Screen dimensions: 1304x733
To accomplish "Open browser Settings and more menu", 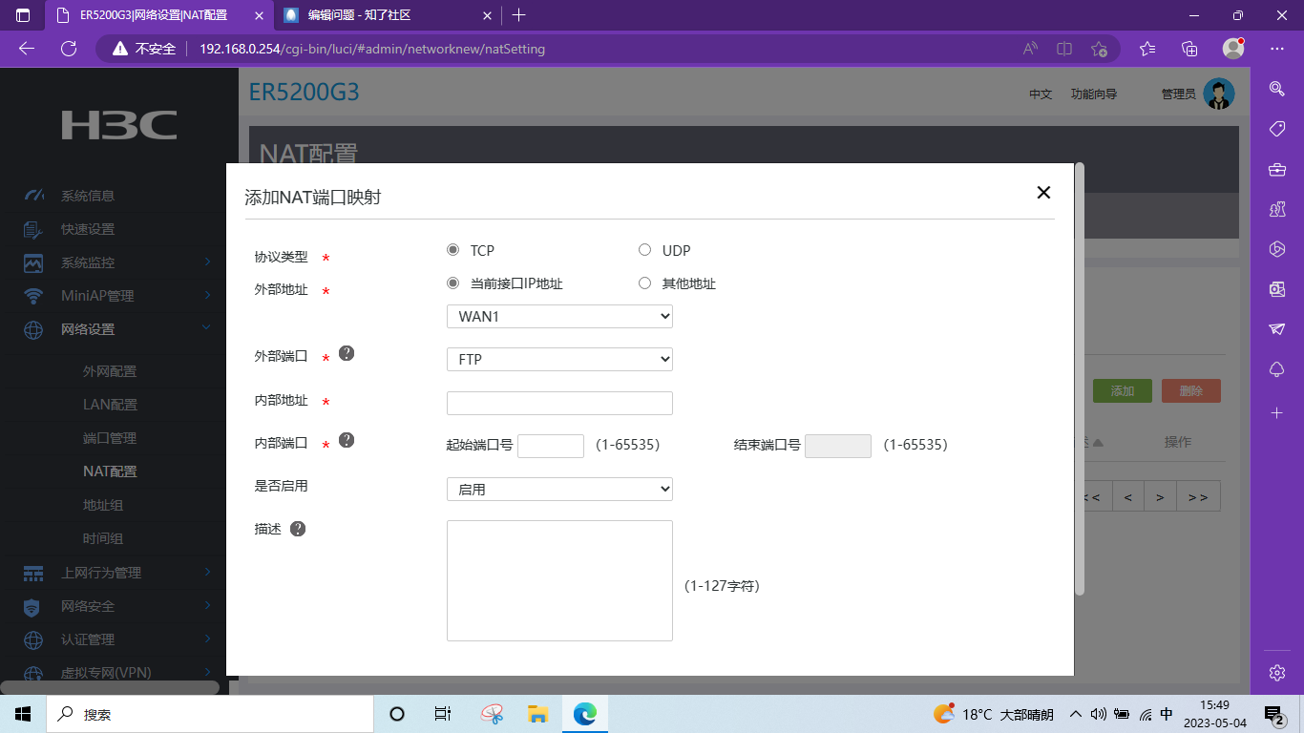I will pyautogui.click(x=1277, y=49).
